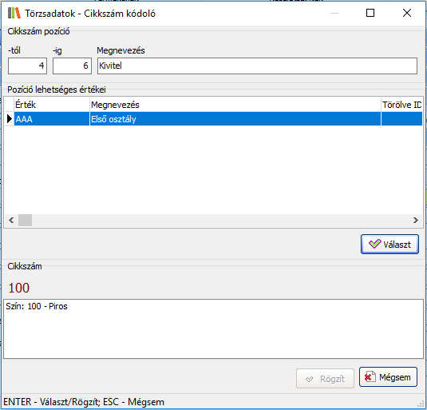Focus the -ig position field
The height and width of the screenshot is (410, 427).
[x=72, y=66]
